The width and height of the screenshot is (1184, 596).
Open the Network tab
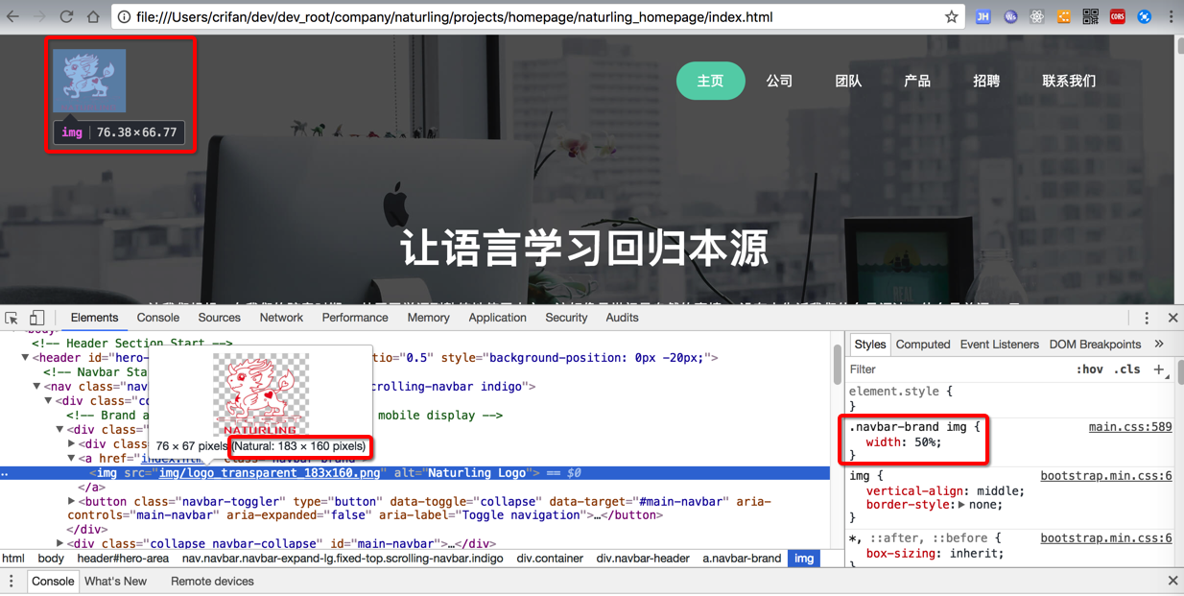pos(281,318)
